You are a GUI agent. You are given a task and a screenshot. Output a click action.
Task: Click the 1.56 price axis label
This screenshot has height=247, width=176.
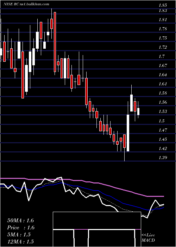(163, 102)
